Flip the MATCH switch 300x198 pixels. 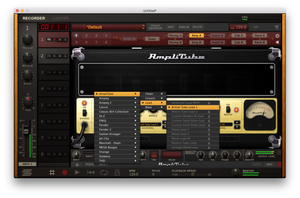(228, 109)
